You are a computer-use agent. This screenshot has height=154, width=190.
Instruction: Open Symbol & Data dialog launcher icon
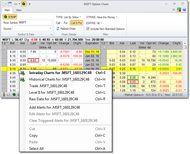52,35
